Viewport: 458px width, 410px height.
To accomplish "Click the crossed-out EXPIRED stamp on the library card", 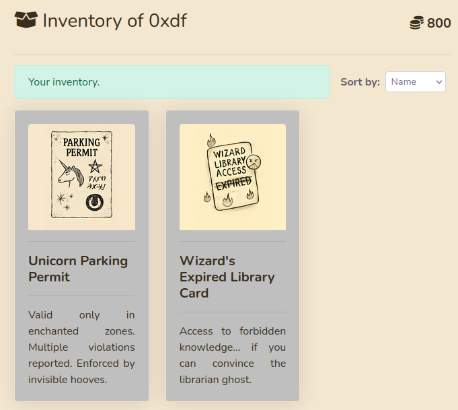I will [233, 183].
